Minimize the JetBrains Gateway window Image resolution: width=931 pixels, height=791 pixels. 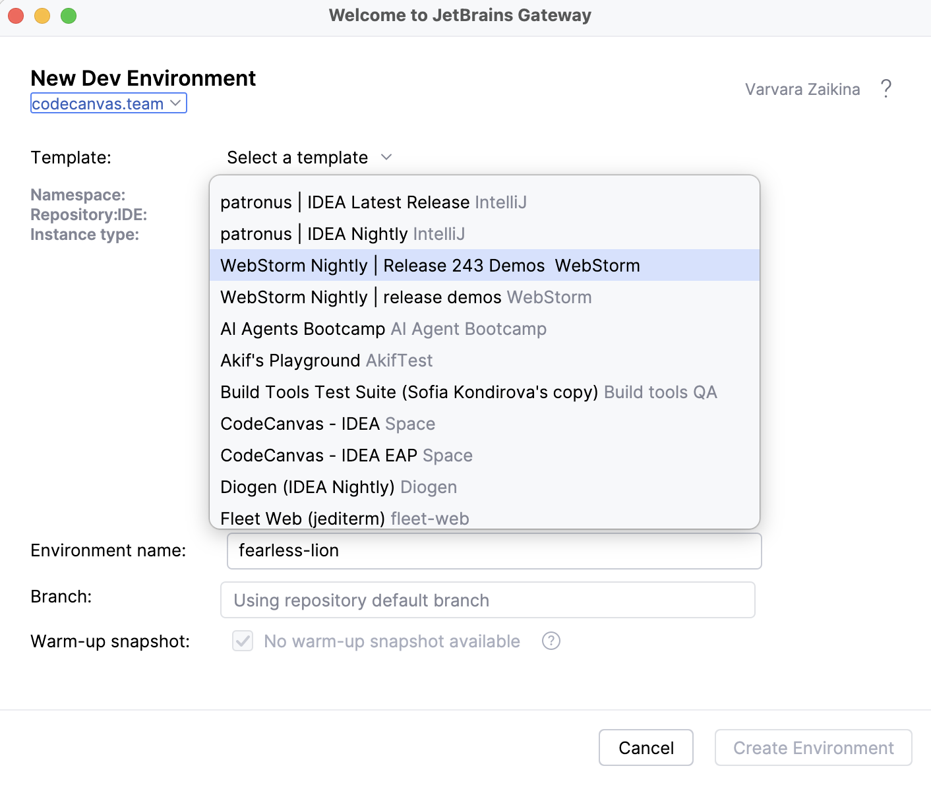(x=42, y=16)
